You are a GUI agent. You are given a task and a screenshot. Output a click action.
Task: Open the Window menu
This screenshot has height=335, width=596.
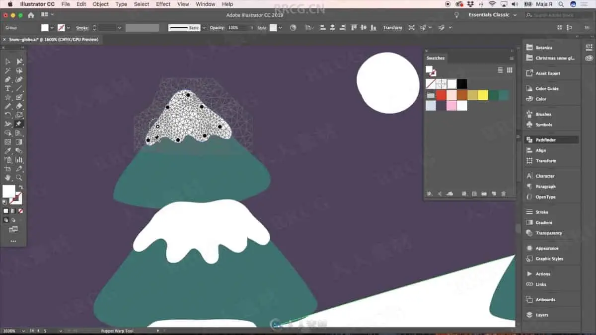205,4
